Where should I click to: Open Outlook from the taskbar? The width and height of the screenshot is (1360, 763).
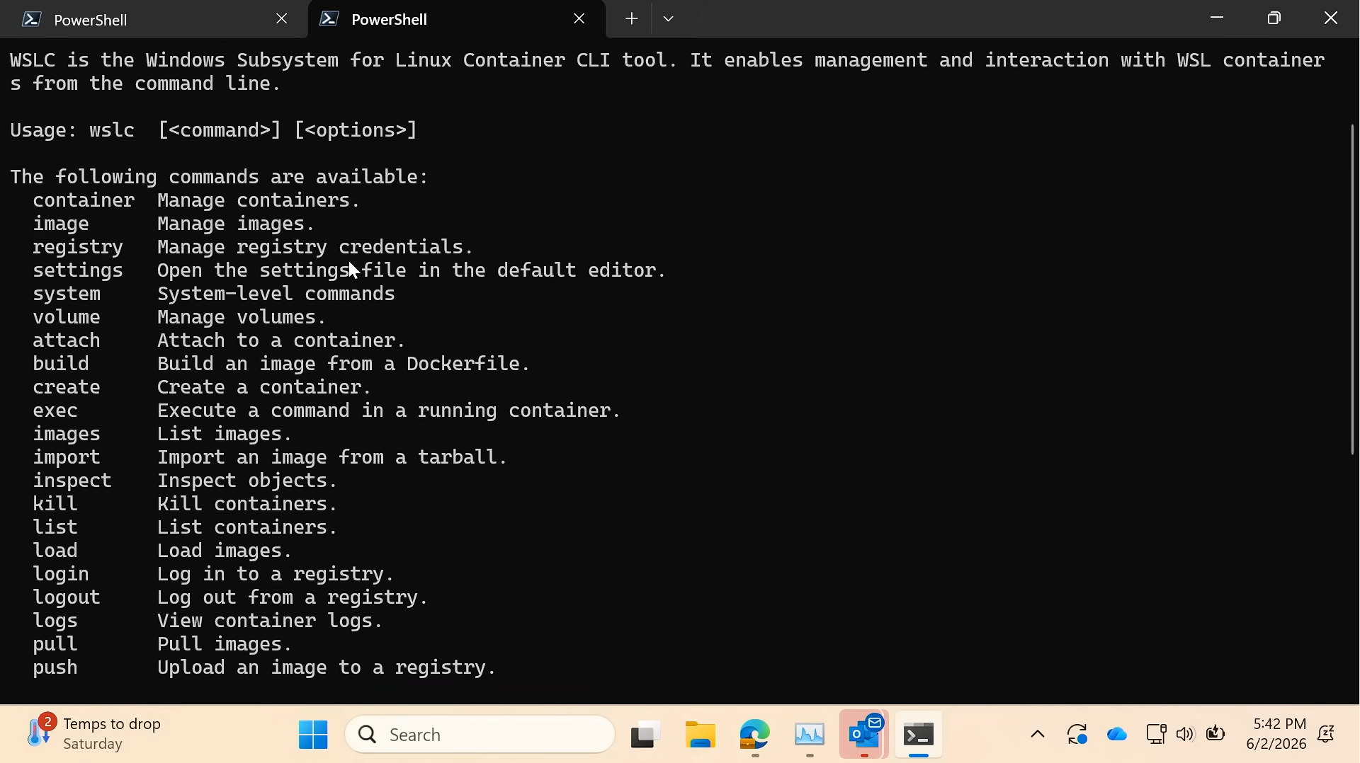pyautogui.click(x=864, y=735)
